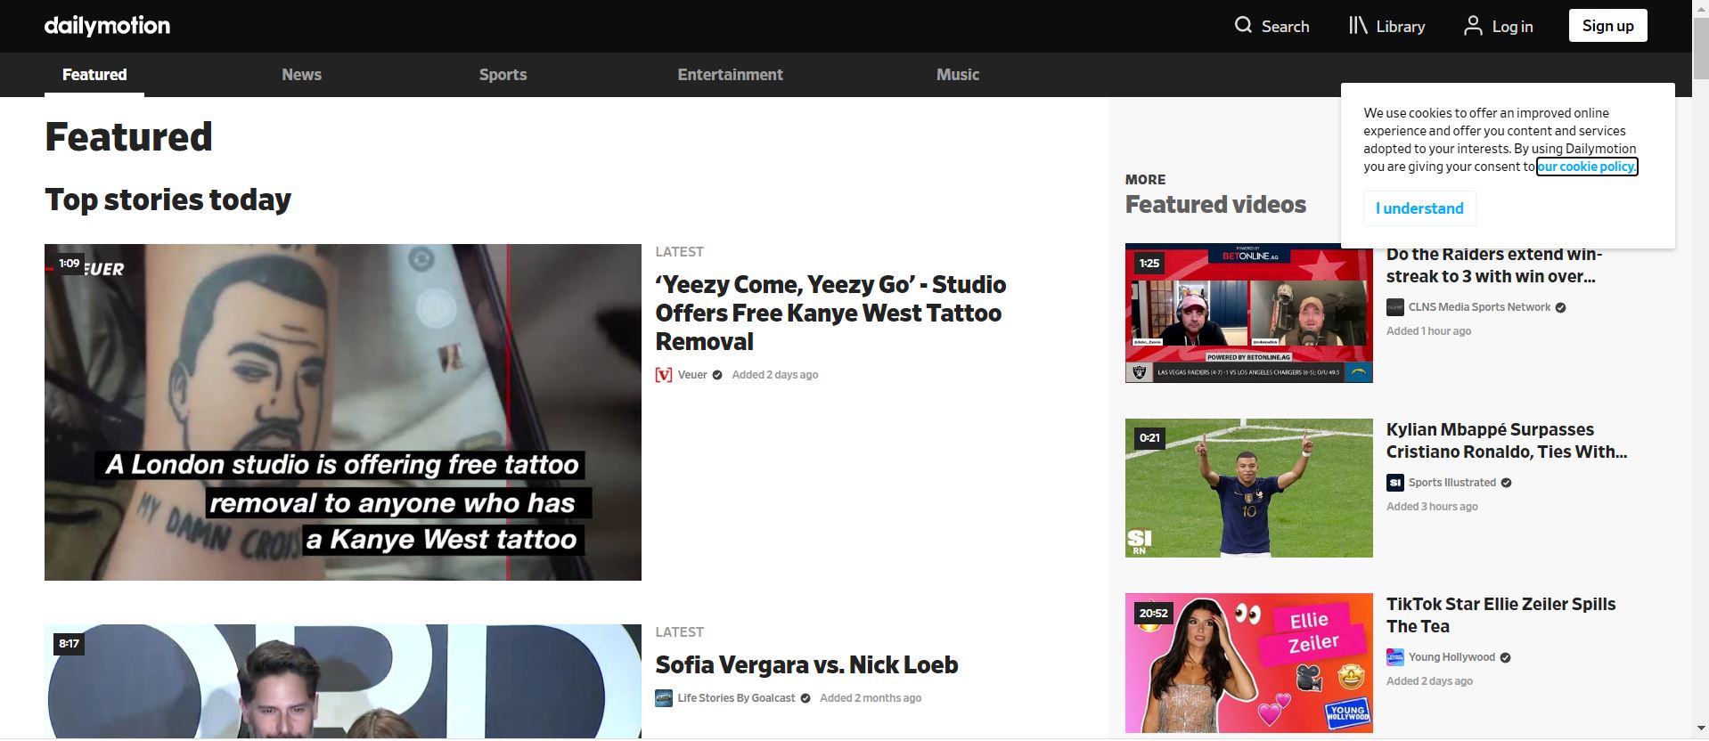
Task: Click Sports Illustrated channel avatar icon
Action: (x=1395, y=483)
